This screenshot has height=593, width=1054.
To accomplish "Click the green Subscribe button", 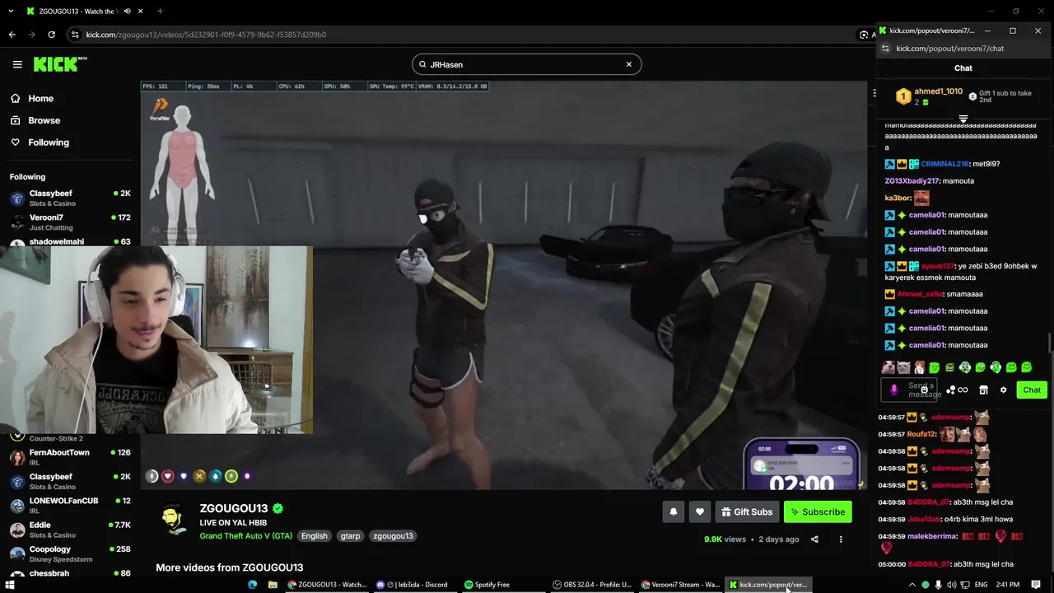I will tap(818, 511).
